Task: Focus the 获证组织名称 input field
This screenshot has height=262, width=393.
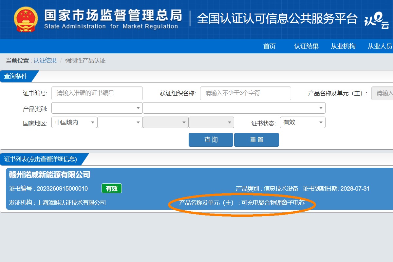Action: (246, 93)
